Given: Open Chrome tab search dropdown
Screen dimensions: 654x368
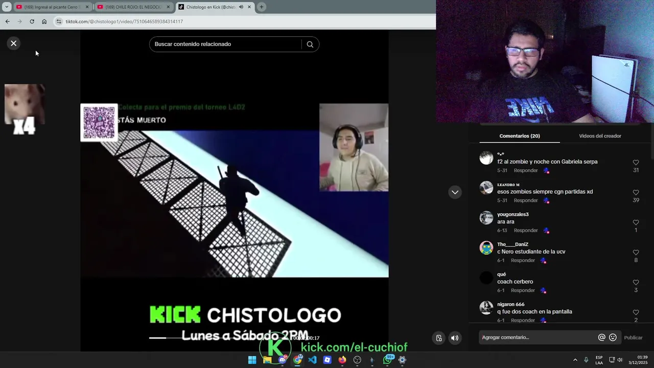Looking at the screenshot, I should [7, 7].
